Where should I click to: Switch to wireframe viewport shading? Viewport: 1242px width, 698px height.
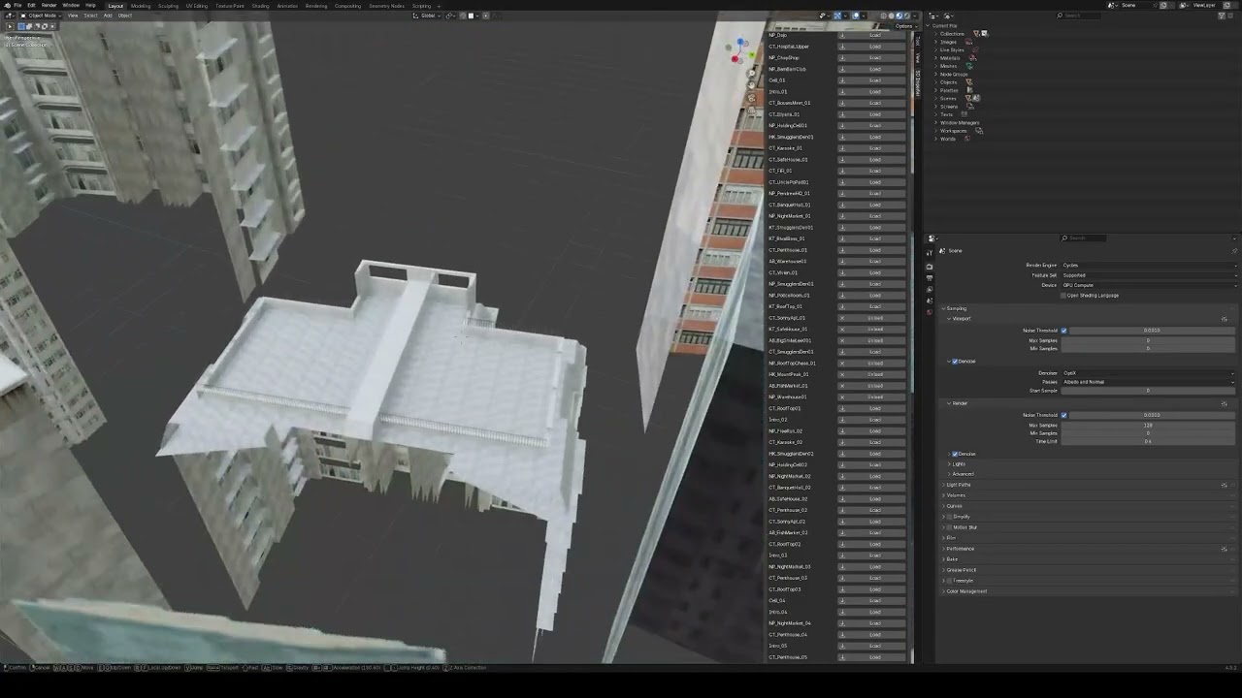[884, 16]
